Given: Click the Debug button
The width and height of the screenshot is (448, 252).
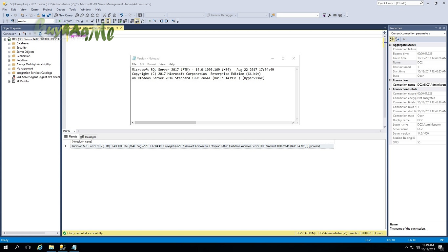Looking at the screenshot, I should pyautogui.click(x=79, y=21).
